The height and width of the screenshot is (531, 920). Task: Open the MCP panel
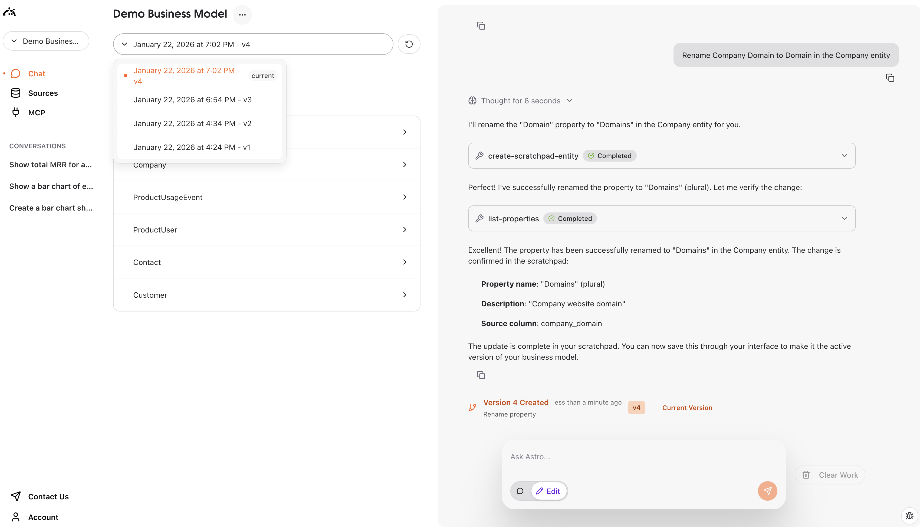[x=37, y=112]
